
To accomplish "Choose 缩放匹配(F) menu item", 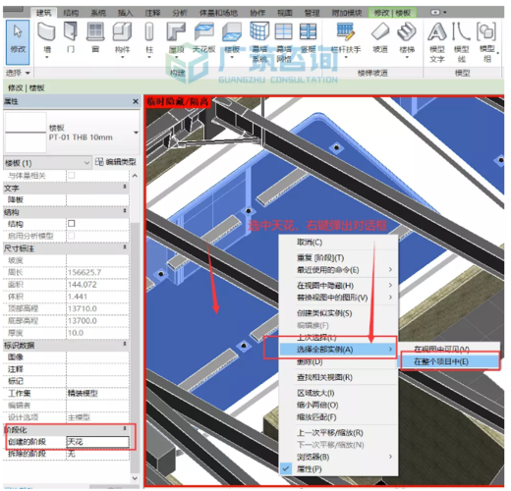I will (x=339, y=417).
